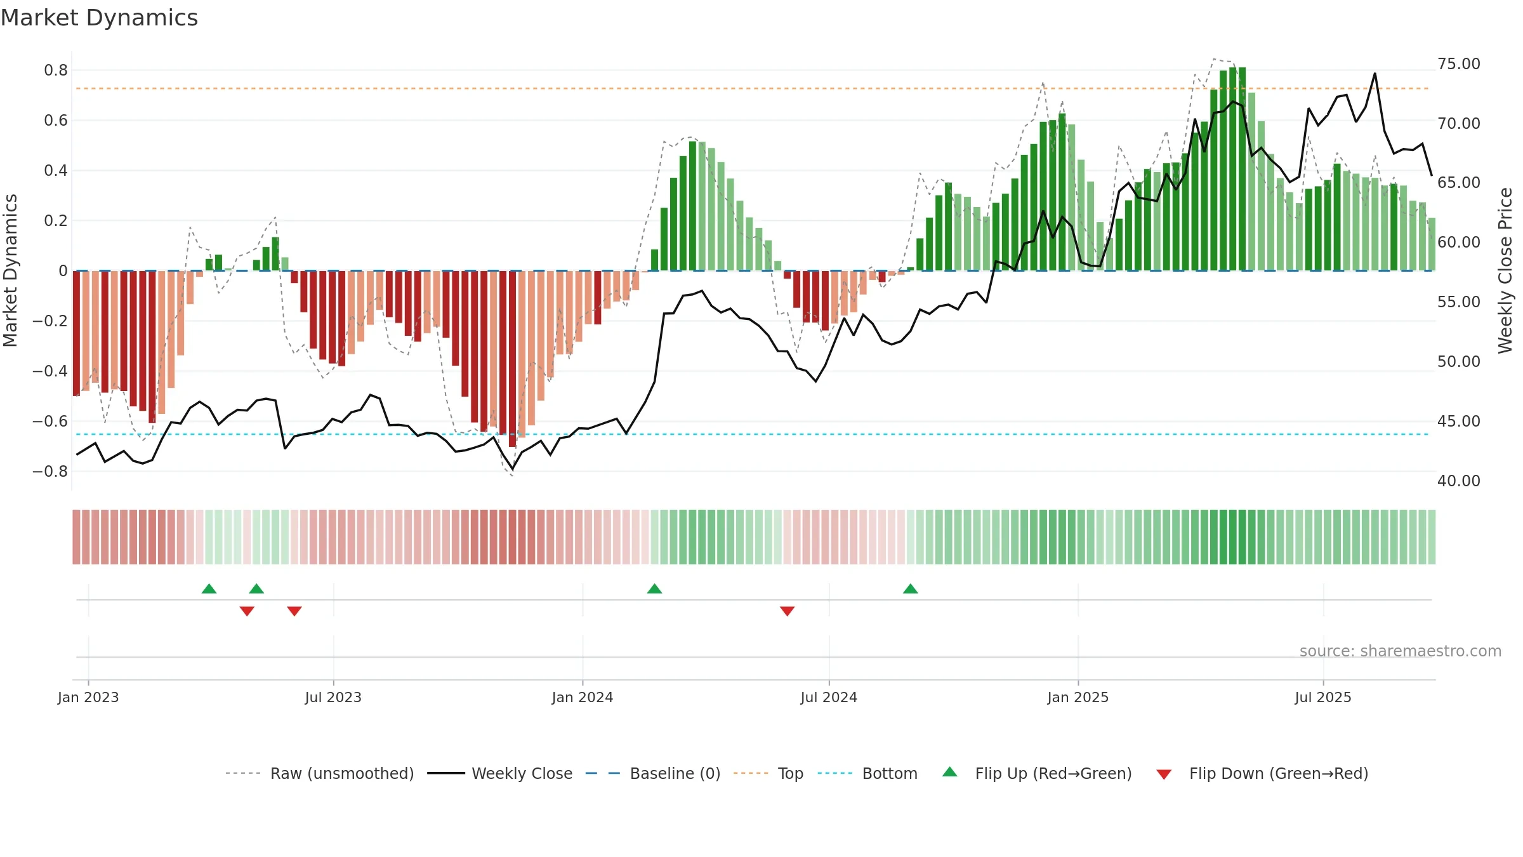This screenshot has height=857, width=1523.
Task: Select the green flip-up marker after Jan 2024
Action: pos(654,588)
